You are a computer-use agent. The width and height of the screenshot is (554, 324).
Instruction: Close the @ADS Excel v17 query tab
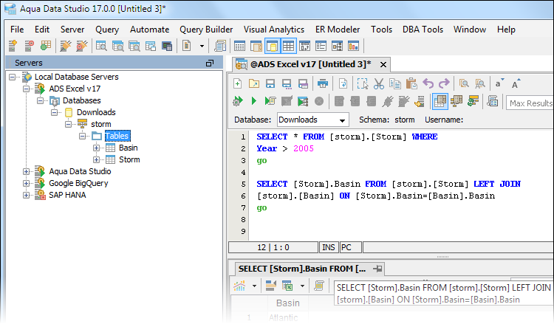383,65
